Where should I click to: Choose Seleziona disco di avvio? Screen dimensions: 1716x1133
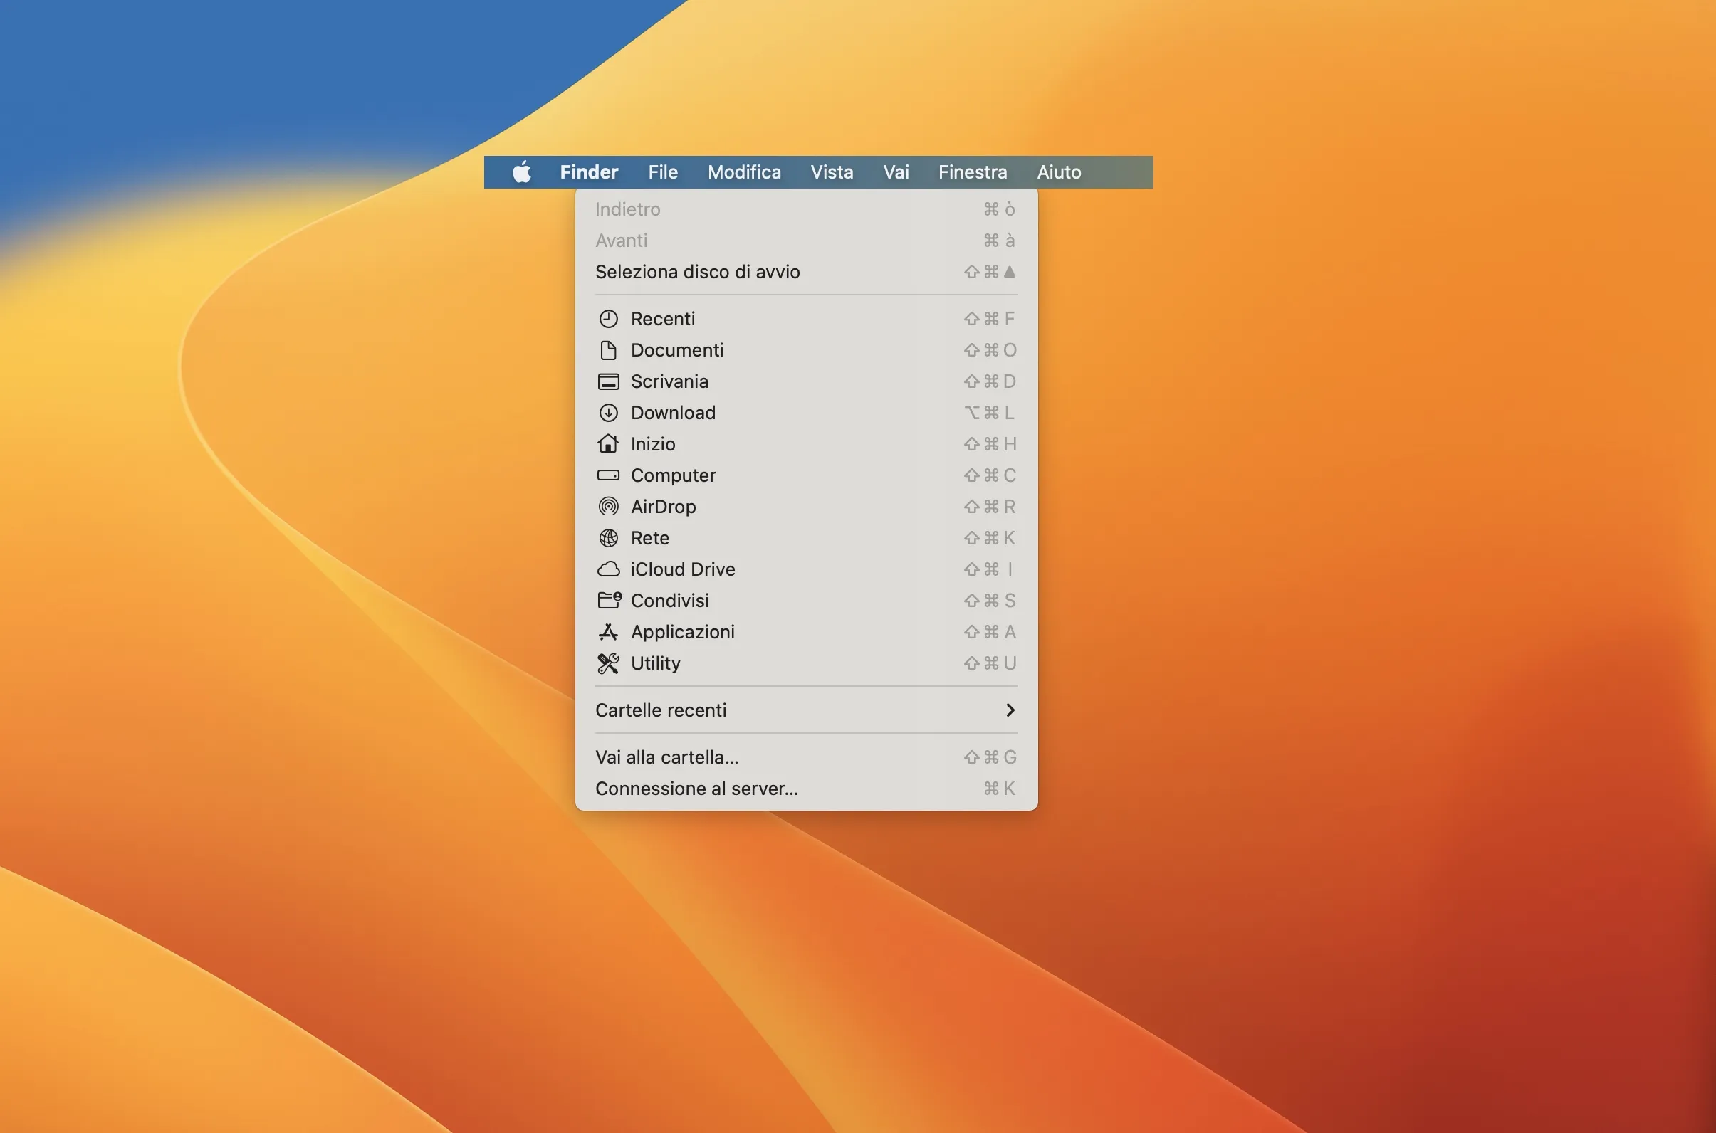pos(697,272)
